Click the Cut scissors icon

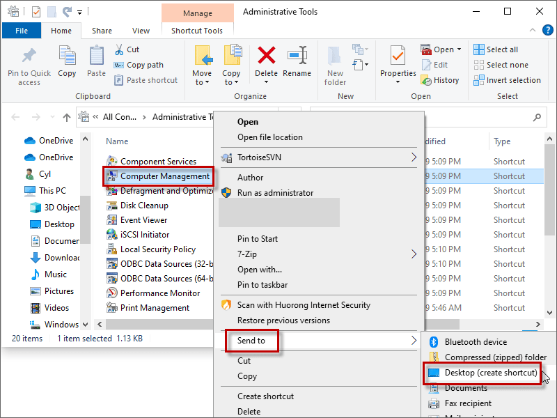(x=119, y=49)
